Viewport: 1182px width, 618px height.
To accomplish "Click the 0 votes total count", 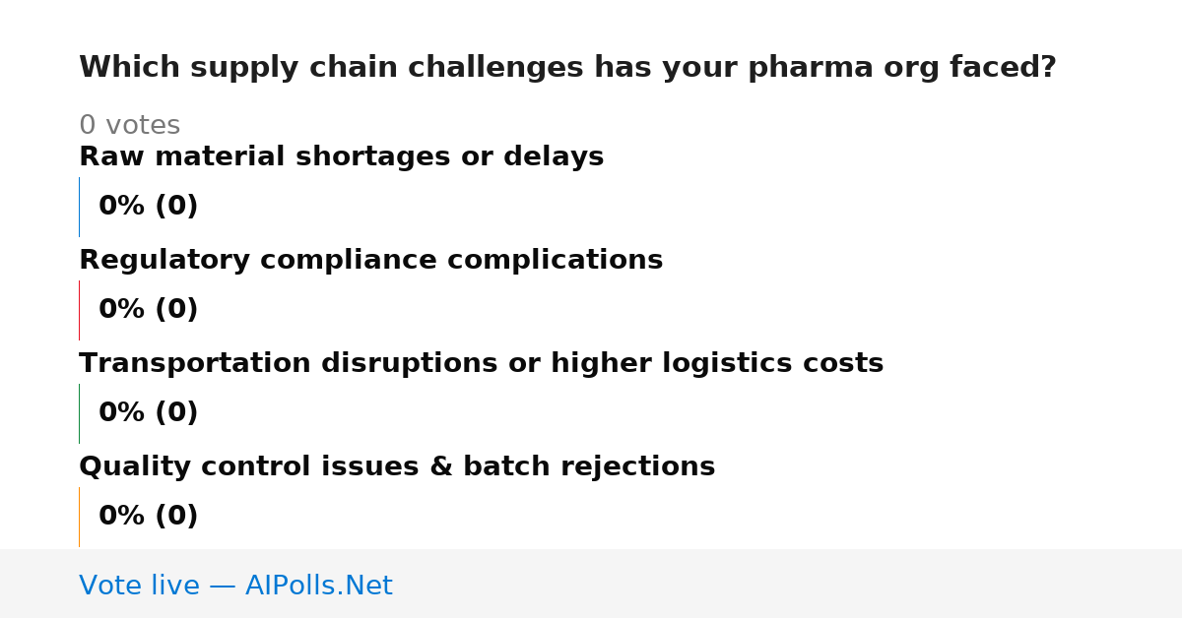I will point(129,126).
